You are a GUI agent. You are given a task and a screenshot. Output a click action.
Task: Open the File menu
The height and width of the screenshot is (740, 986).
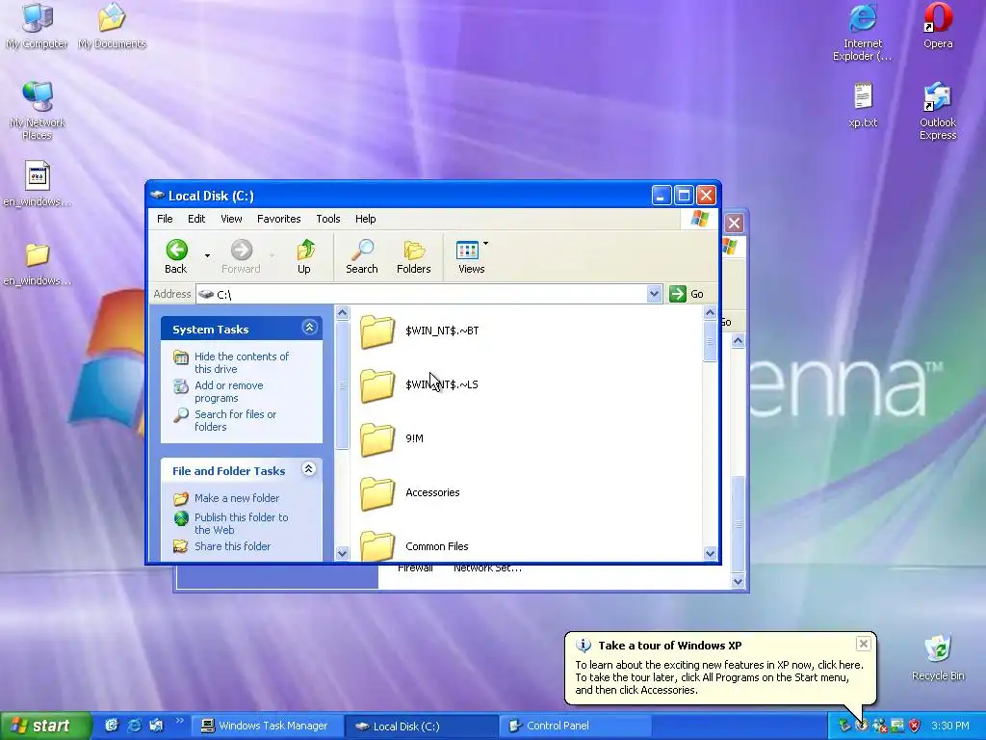click(165, 219)
